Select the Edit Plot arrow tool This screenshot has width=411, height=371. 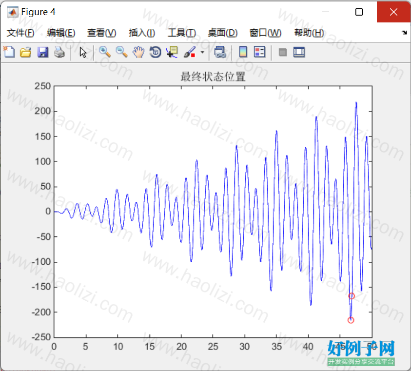click(x=83, y=52)
